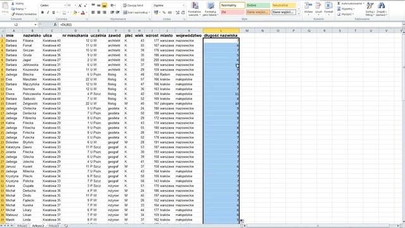This screenshot has height=228, width=405.
Task: Click the formula bar text
Action: 66,25
